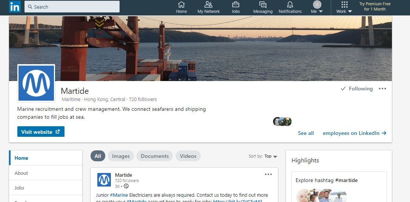Click the Martide post author logo
The image size is (410, 202).
point(104,179)
